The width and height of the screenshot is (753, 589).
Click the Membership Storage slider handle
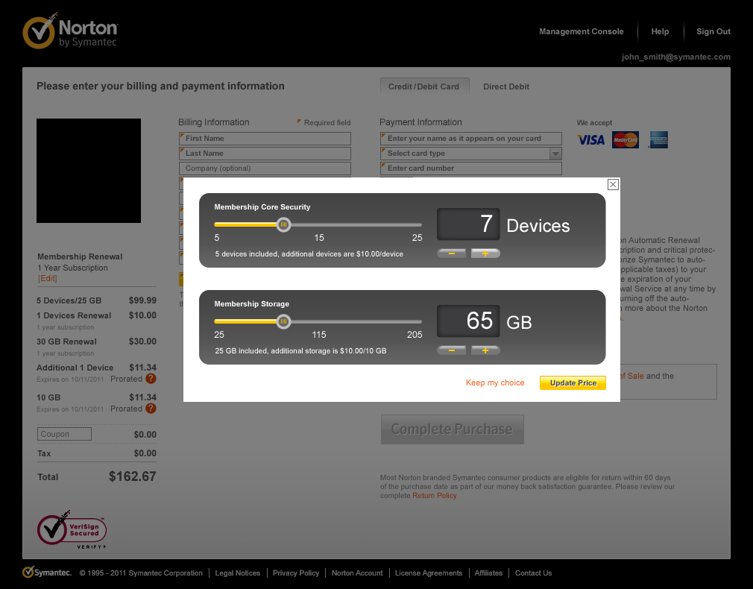283,321
